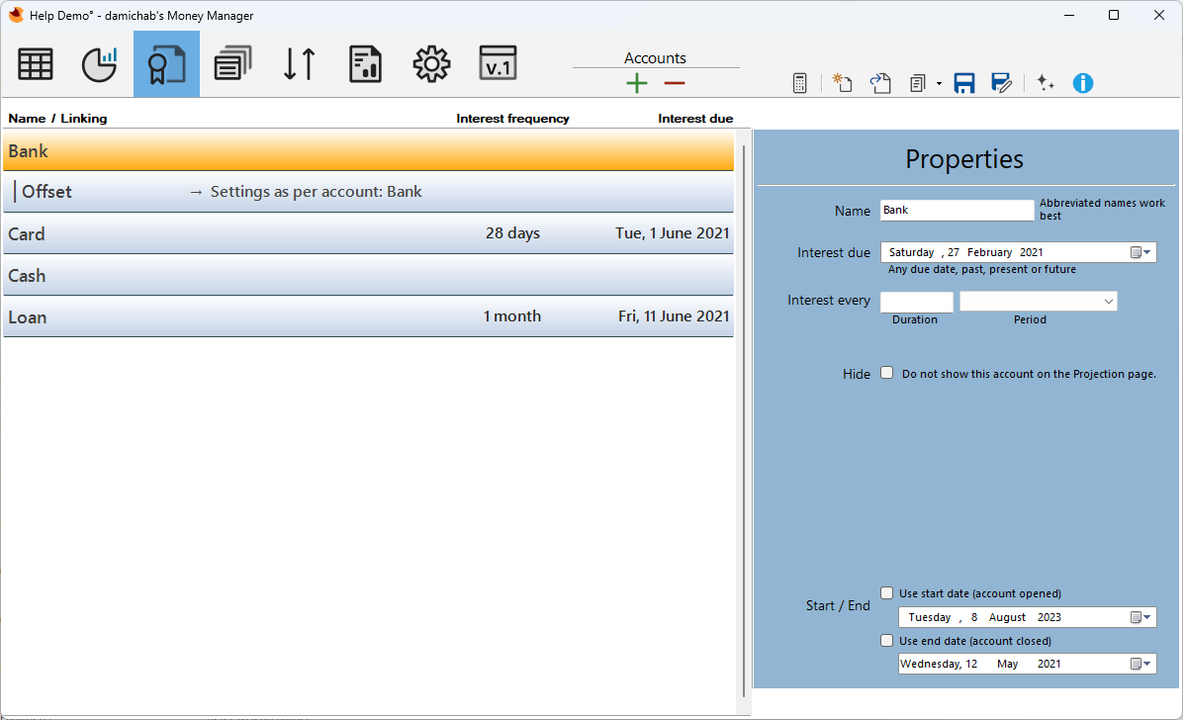Check Use end date (account closed)
The image size is (1183, 720).
point(887,641)
